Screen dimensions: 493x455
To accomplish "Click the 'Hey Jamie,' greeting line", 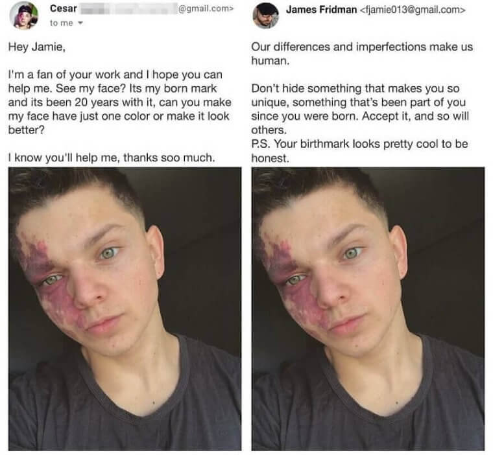I will (x=37, y=47).
